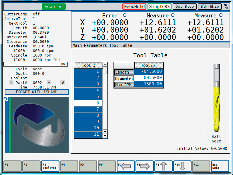Select tool number 9 in list

[x=88, y=122]
